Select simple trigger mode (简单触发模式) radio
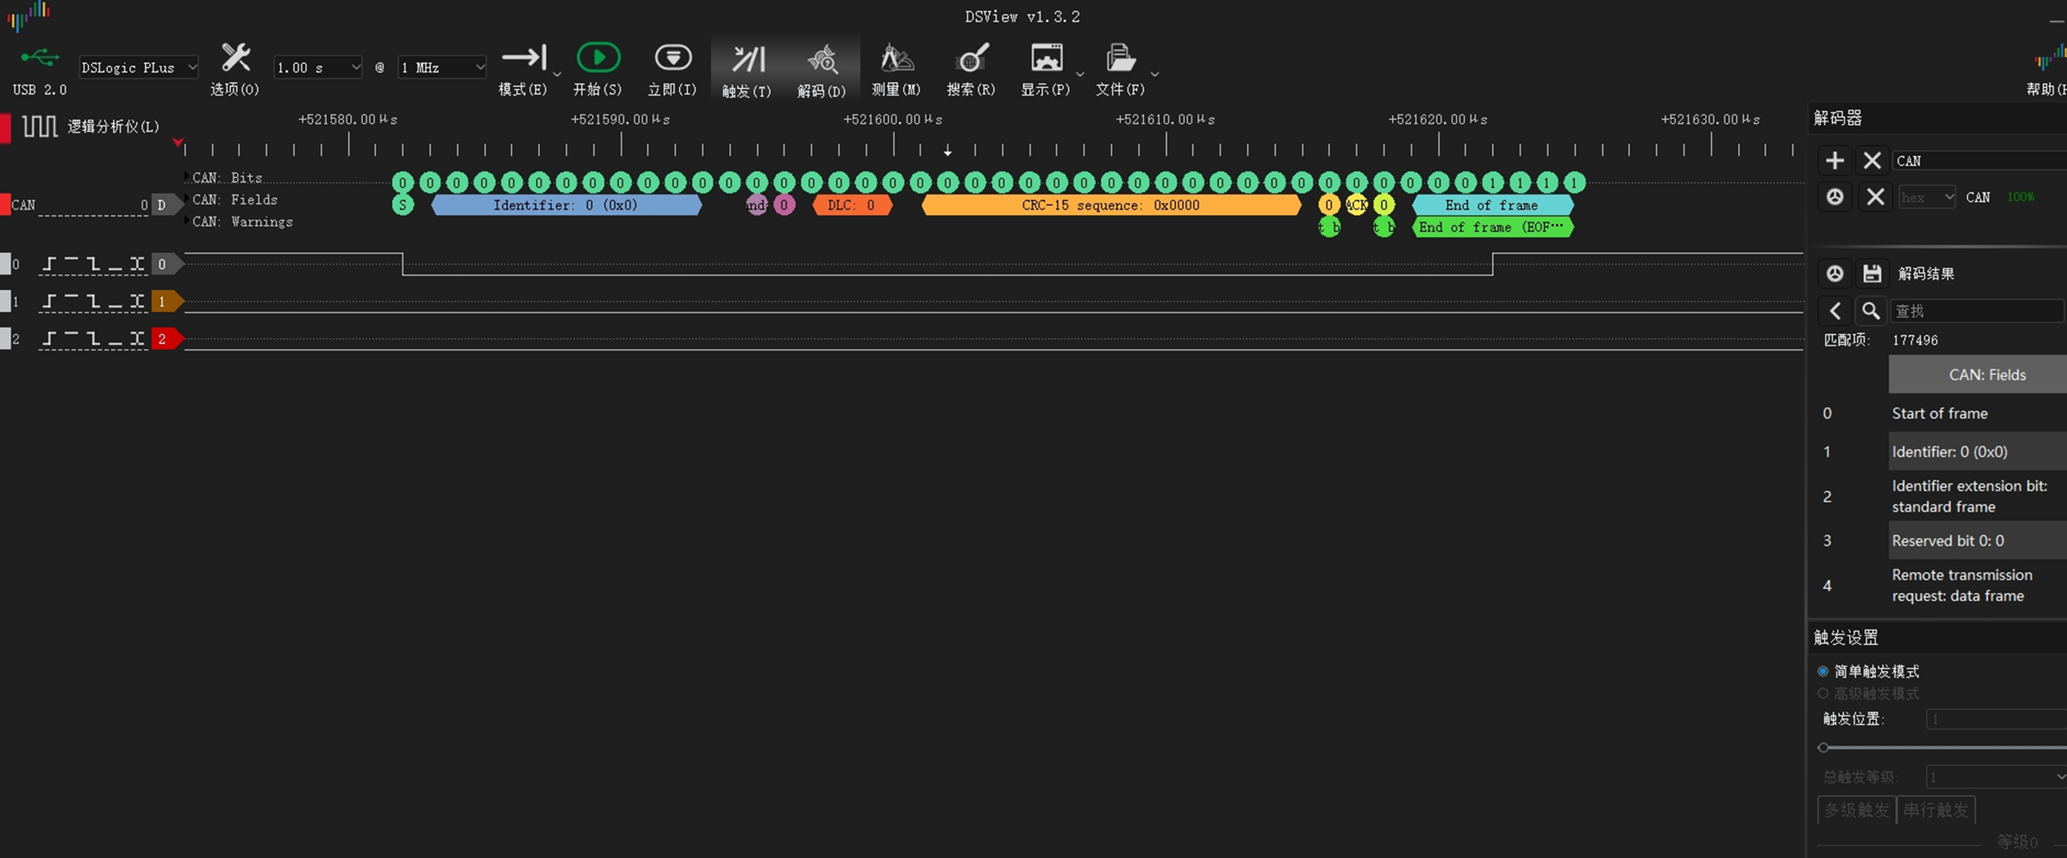Image resolution: width=2067 pixels, height=858 pixels. (1823, 671)
